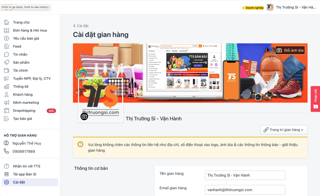The image size is (320, 196).
Task: Open Kênh marketing megaphone icon
Action: point(7,103)
